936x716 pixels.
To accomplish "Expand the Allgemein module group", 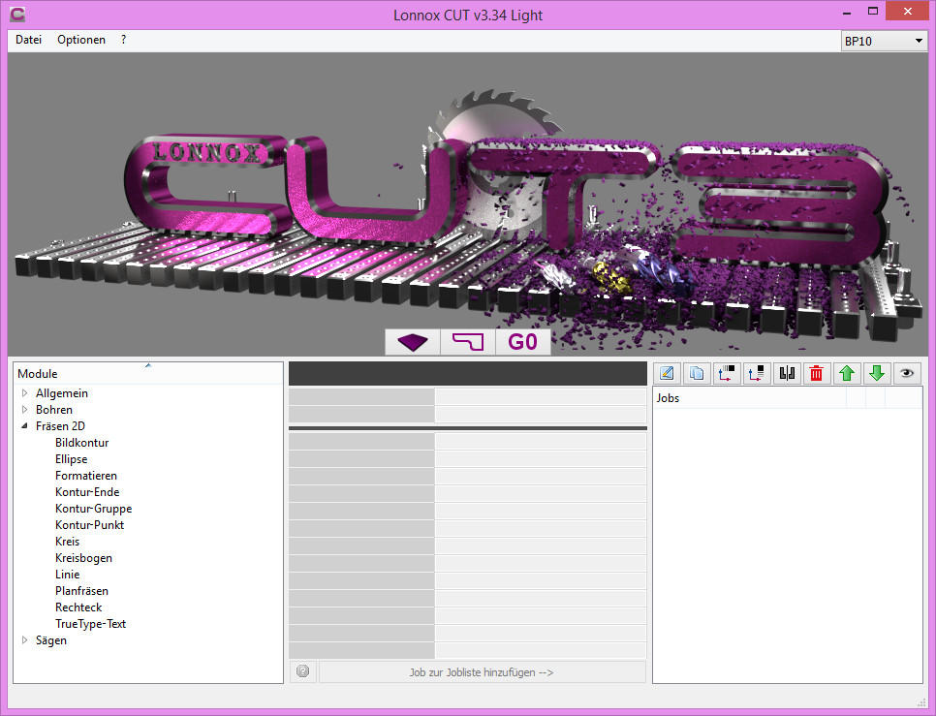I will (24, 392).
